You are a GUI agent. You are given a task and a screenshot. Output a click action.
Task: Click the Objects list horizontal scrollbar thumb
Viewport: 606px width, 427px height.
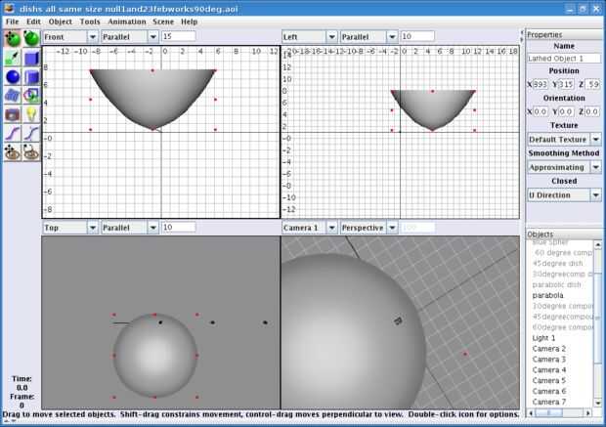coord(548,413)
